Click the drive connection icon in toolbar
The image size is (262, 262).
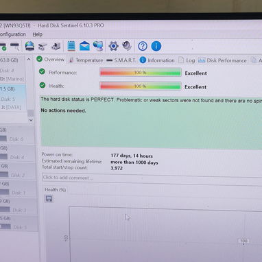43,47
